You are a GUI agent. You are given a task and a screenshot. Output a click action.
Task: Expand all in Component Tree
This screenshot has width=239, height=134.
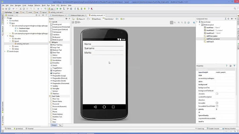pyautogui.click(x=226, y=19)
